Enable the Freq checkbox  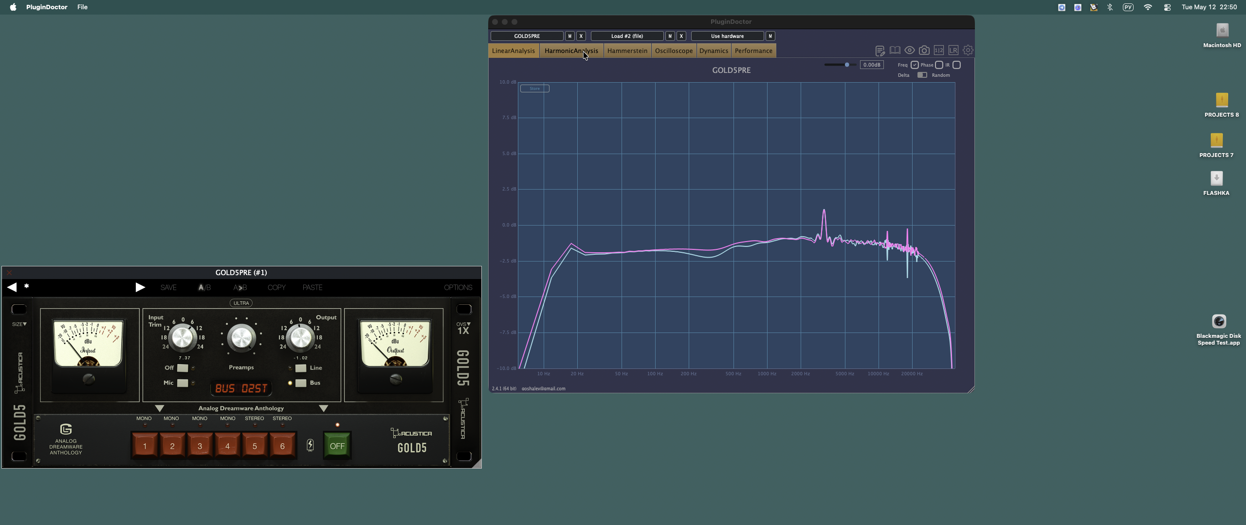(x=915, y=65)
